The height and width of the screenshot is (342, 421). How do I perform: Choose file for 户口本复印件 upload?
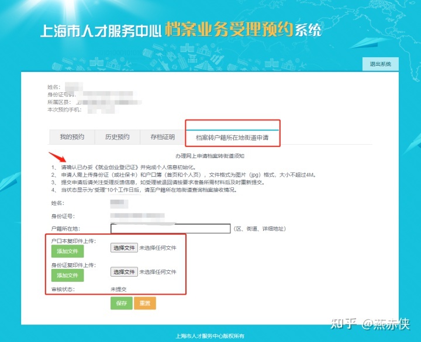(124, 248)
